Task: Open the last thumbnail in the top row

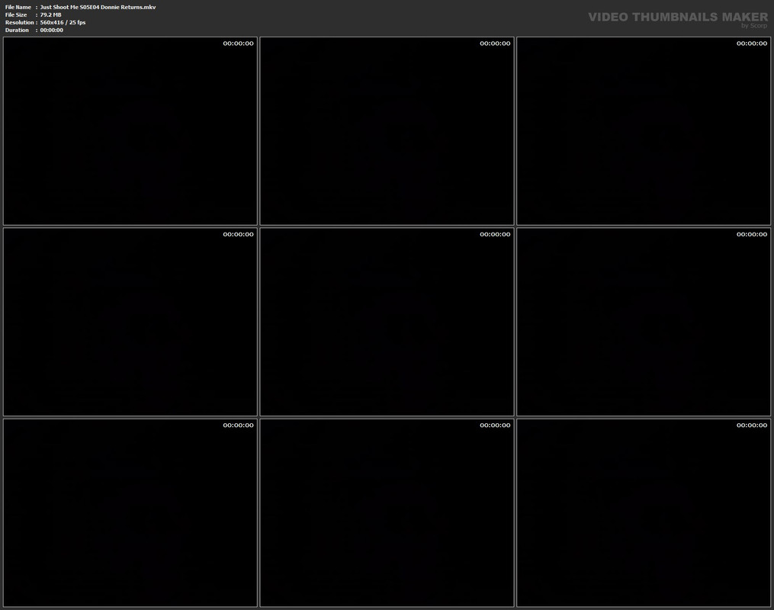Action: pyautogui.click(x=644, y=131)
